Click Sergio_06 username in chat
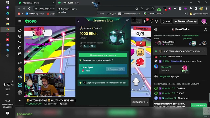 [165, 77]
